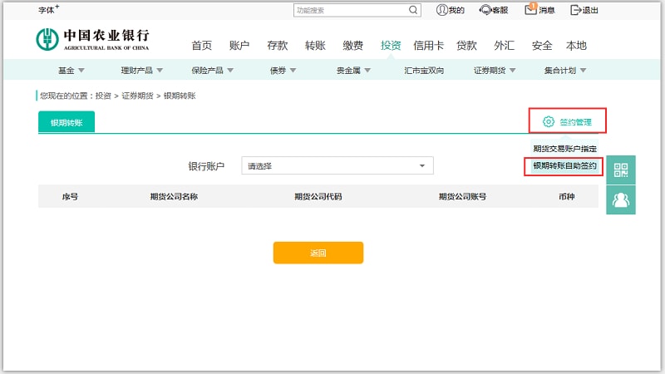Click the 退出 logout icon
This screenshot has width=665, height=374.
[x=574, y=10]
